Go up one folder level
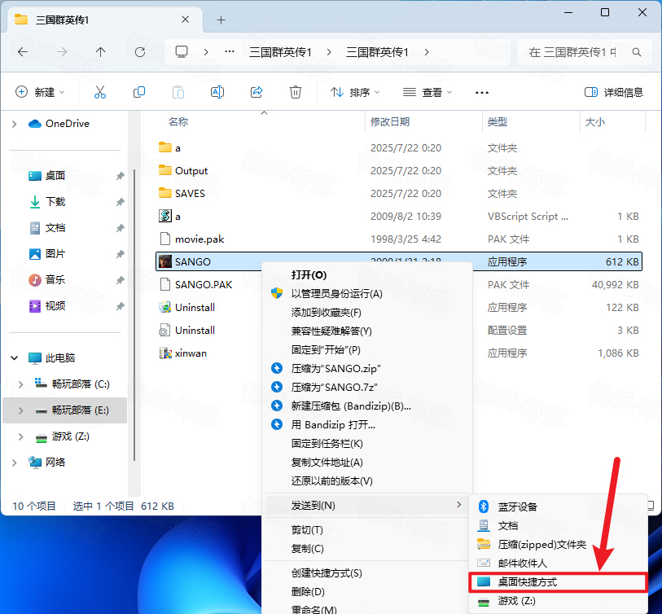Screen dimensions: 662x614 pos(100,52)
